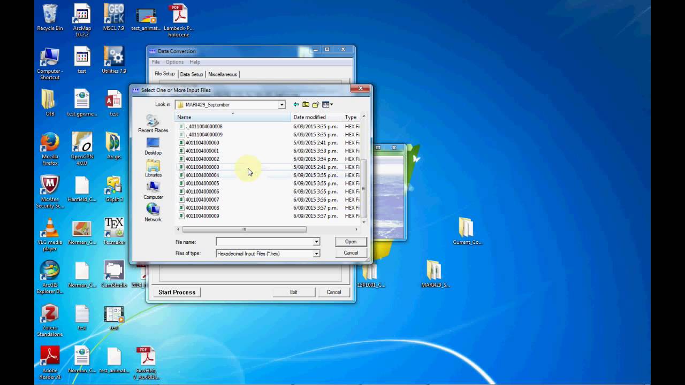Switch to the File Setup tab
This screenshot has height=385, width=685.
164,74
